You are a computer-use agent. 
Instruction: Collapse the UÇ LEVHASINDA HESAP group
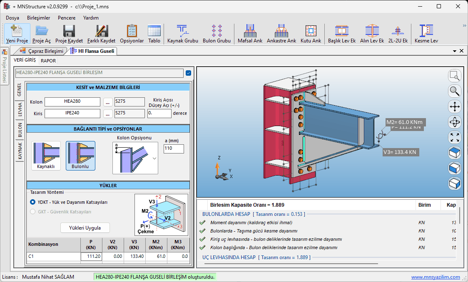[256, 257]
